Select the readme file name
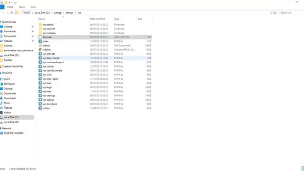 pyautogui.click(x=47, y=49)
